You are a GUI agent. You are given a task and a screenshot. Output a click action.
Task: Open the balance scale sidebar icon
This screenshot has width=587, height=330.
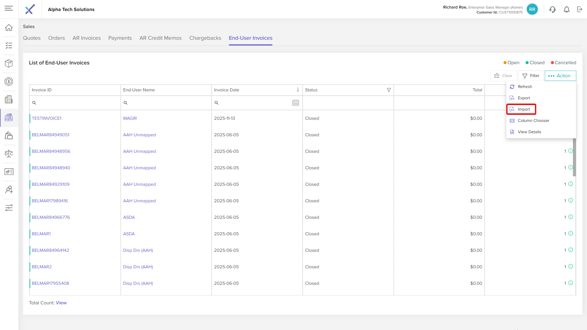tap(9, 154)
